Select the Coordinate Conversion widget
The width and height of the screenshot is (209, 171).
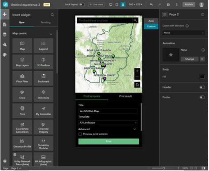[22, 127]
